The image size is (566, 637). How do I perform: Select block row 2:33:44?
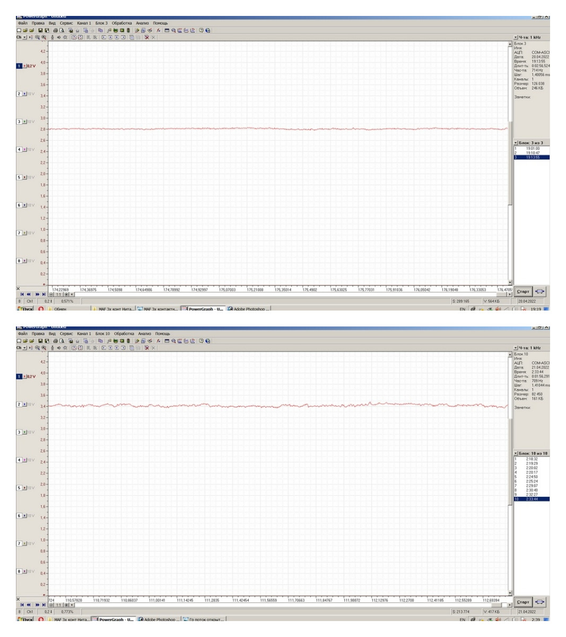pyautogui.click(x=532, y=499)
